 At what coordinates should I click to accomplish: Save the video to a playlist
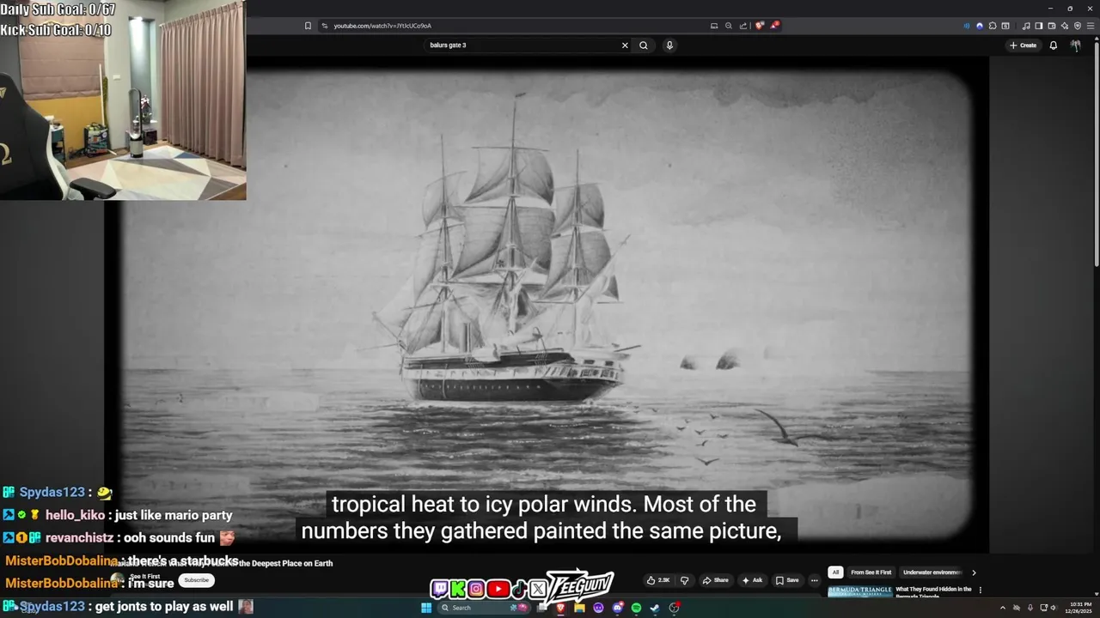click(x=787, y=580)
